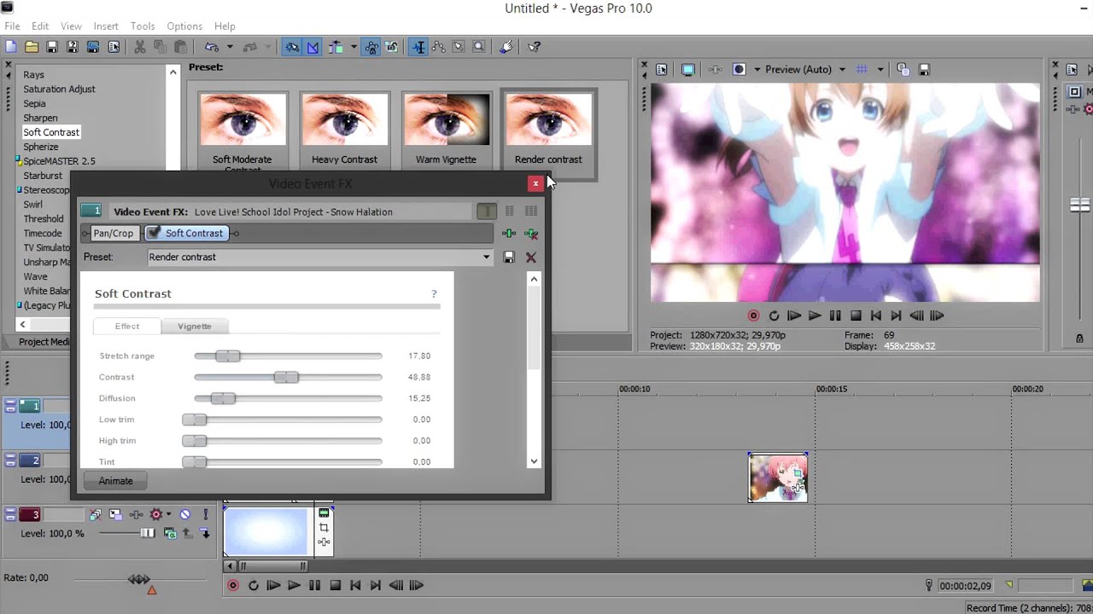The width and height of the screenshot is (1093, 614).
Task: Click the Pan/Crop button in the FX chain
Action: click(114, 233)
